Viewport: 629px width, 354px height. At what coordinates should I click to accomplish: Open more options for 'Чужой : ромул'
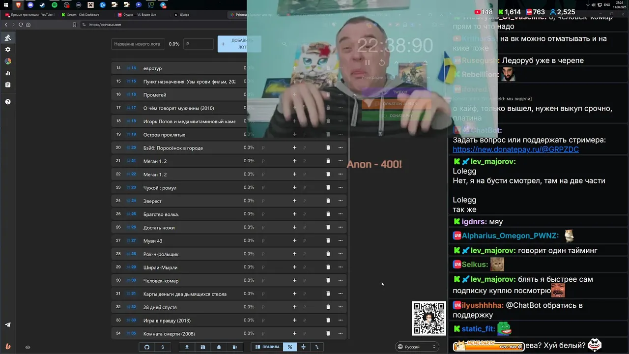(x=340, y=187)
